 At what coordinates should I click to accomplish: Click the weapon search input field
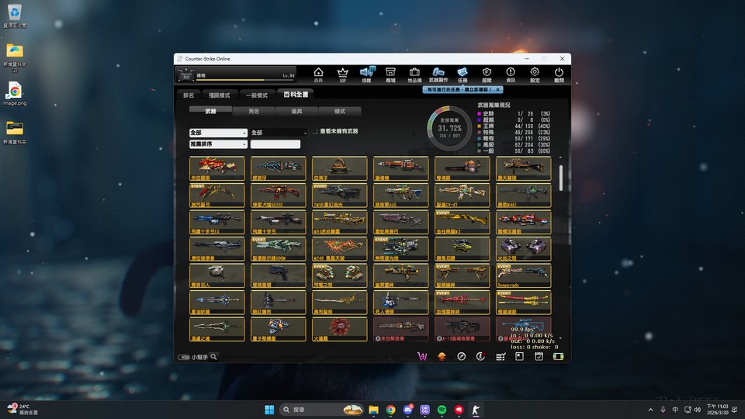coord(275,144)
